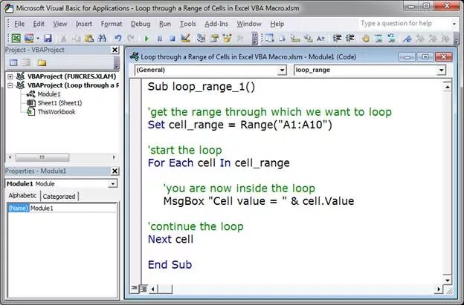
Task: Open the Edit menu
Action: point(39,24)
